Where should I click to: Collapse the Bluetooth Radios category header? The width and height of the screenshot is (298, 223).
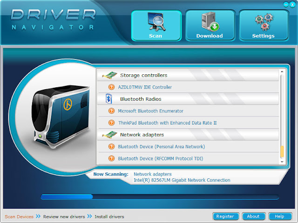click(x=188, y=99)
